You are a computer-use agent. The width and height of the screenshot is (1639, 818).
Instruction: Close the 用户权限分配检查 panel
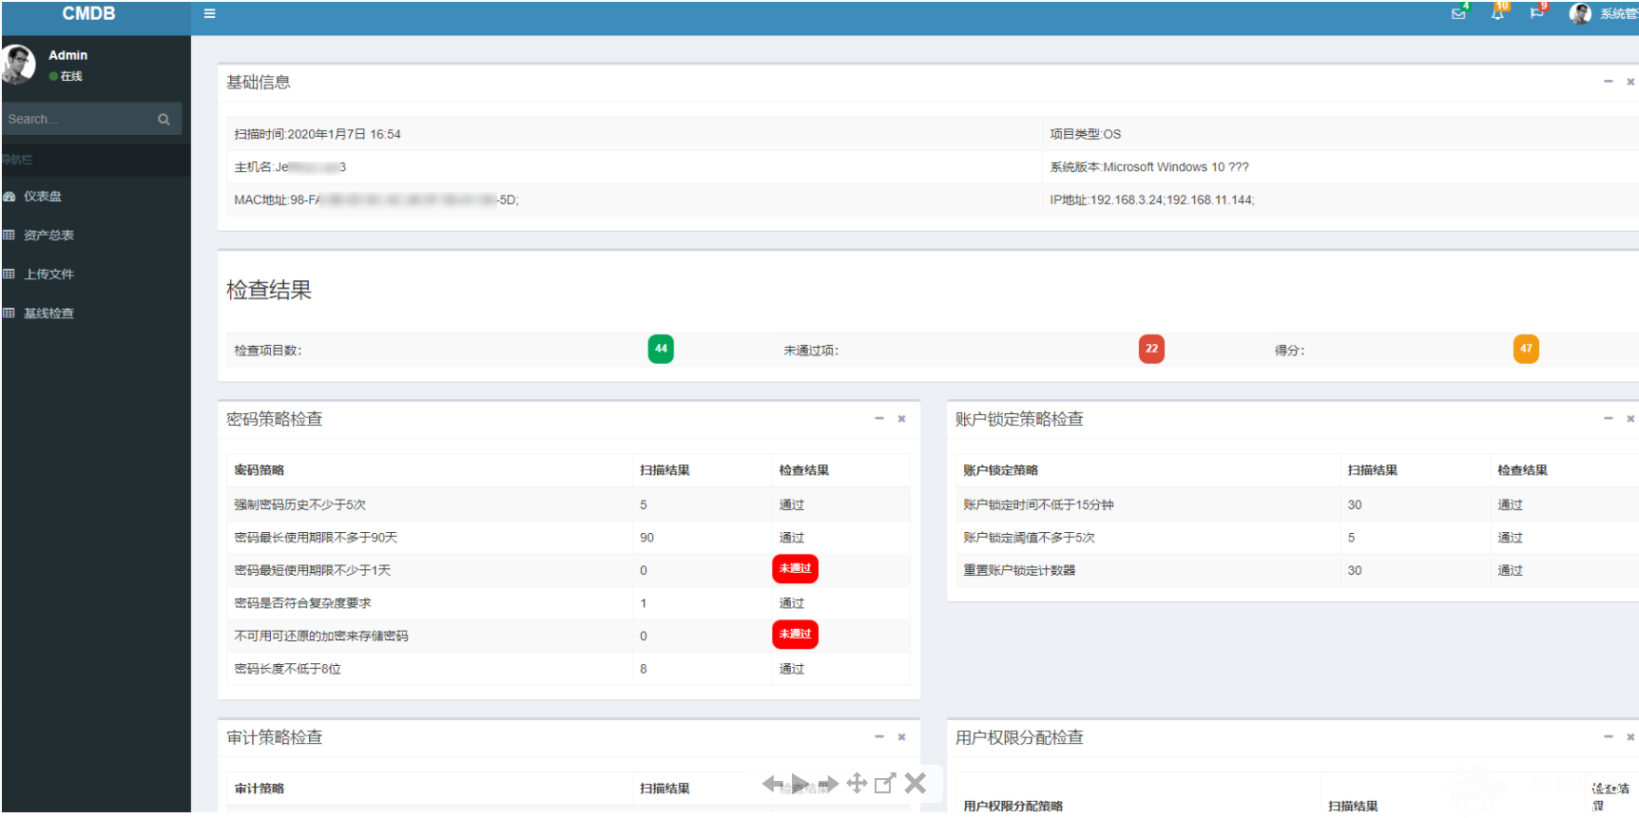[x=1630, y=737]
